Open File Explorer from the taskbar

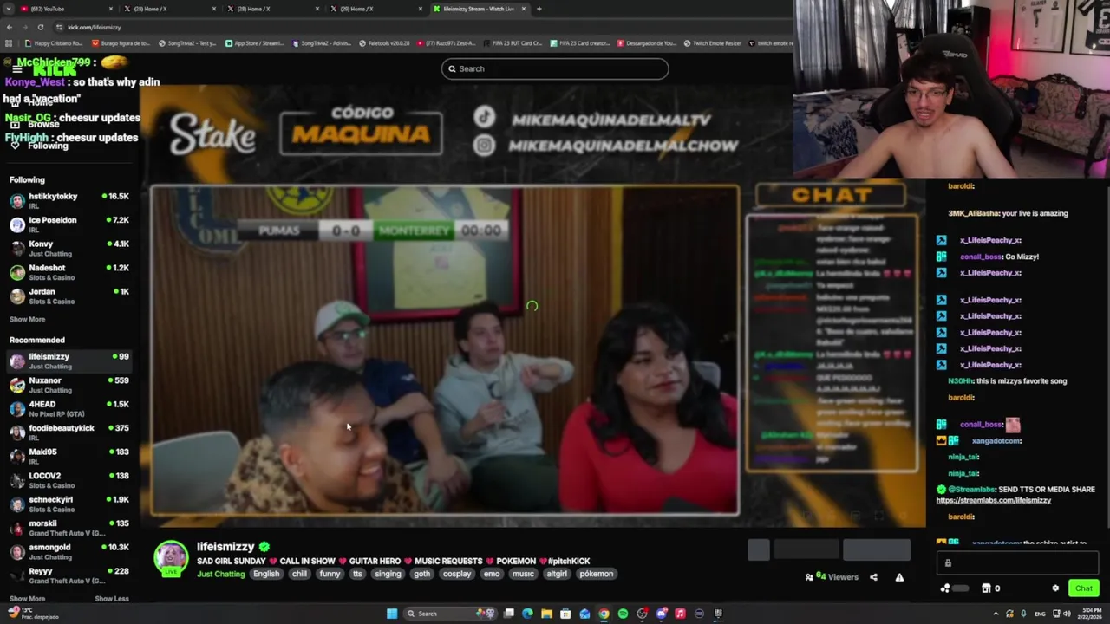[546, 614]
